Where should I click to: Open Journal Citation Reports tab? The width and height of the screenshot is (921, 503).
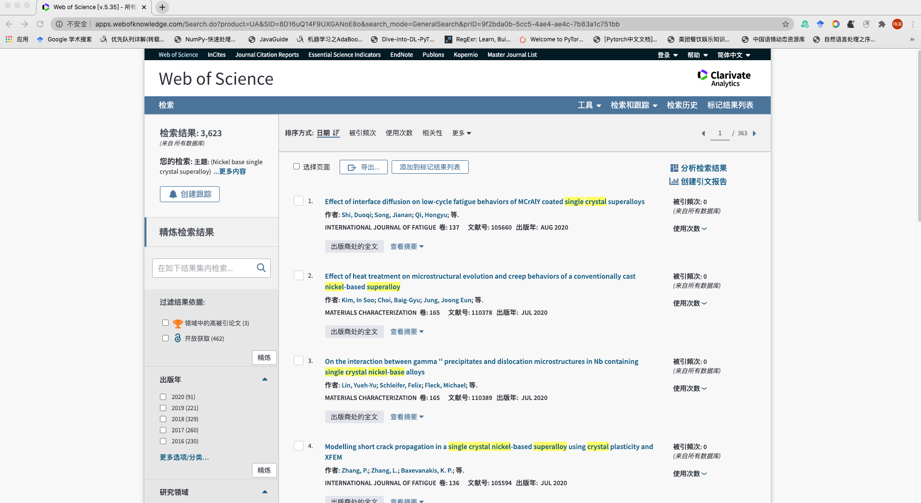tap(267, 55)
